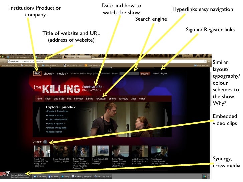The image size is (243, 182).
Task: Click The Killing show title logo
Action: coord(57,89)
